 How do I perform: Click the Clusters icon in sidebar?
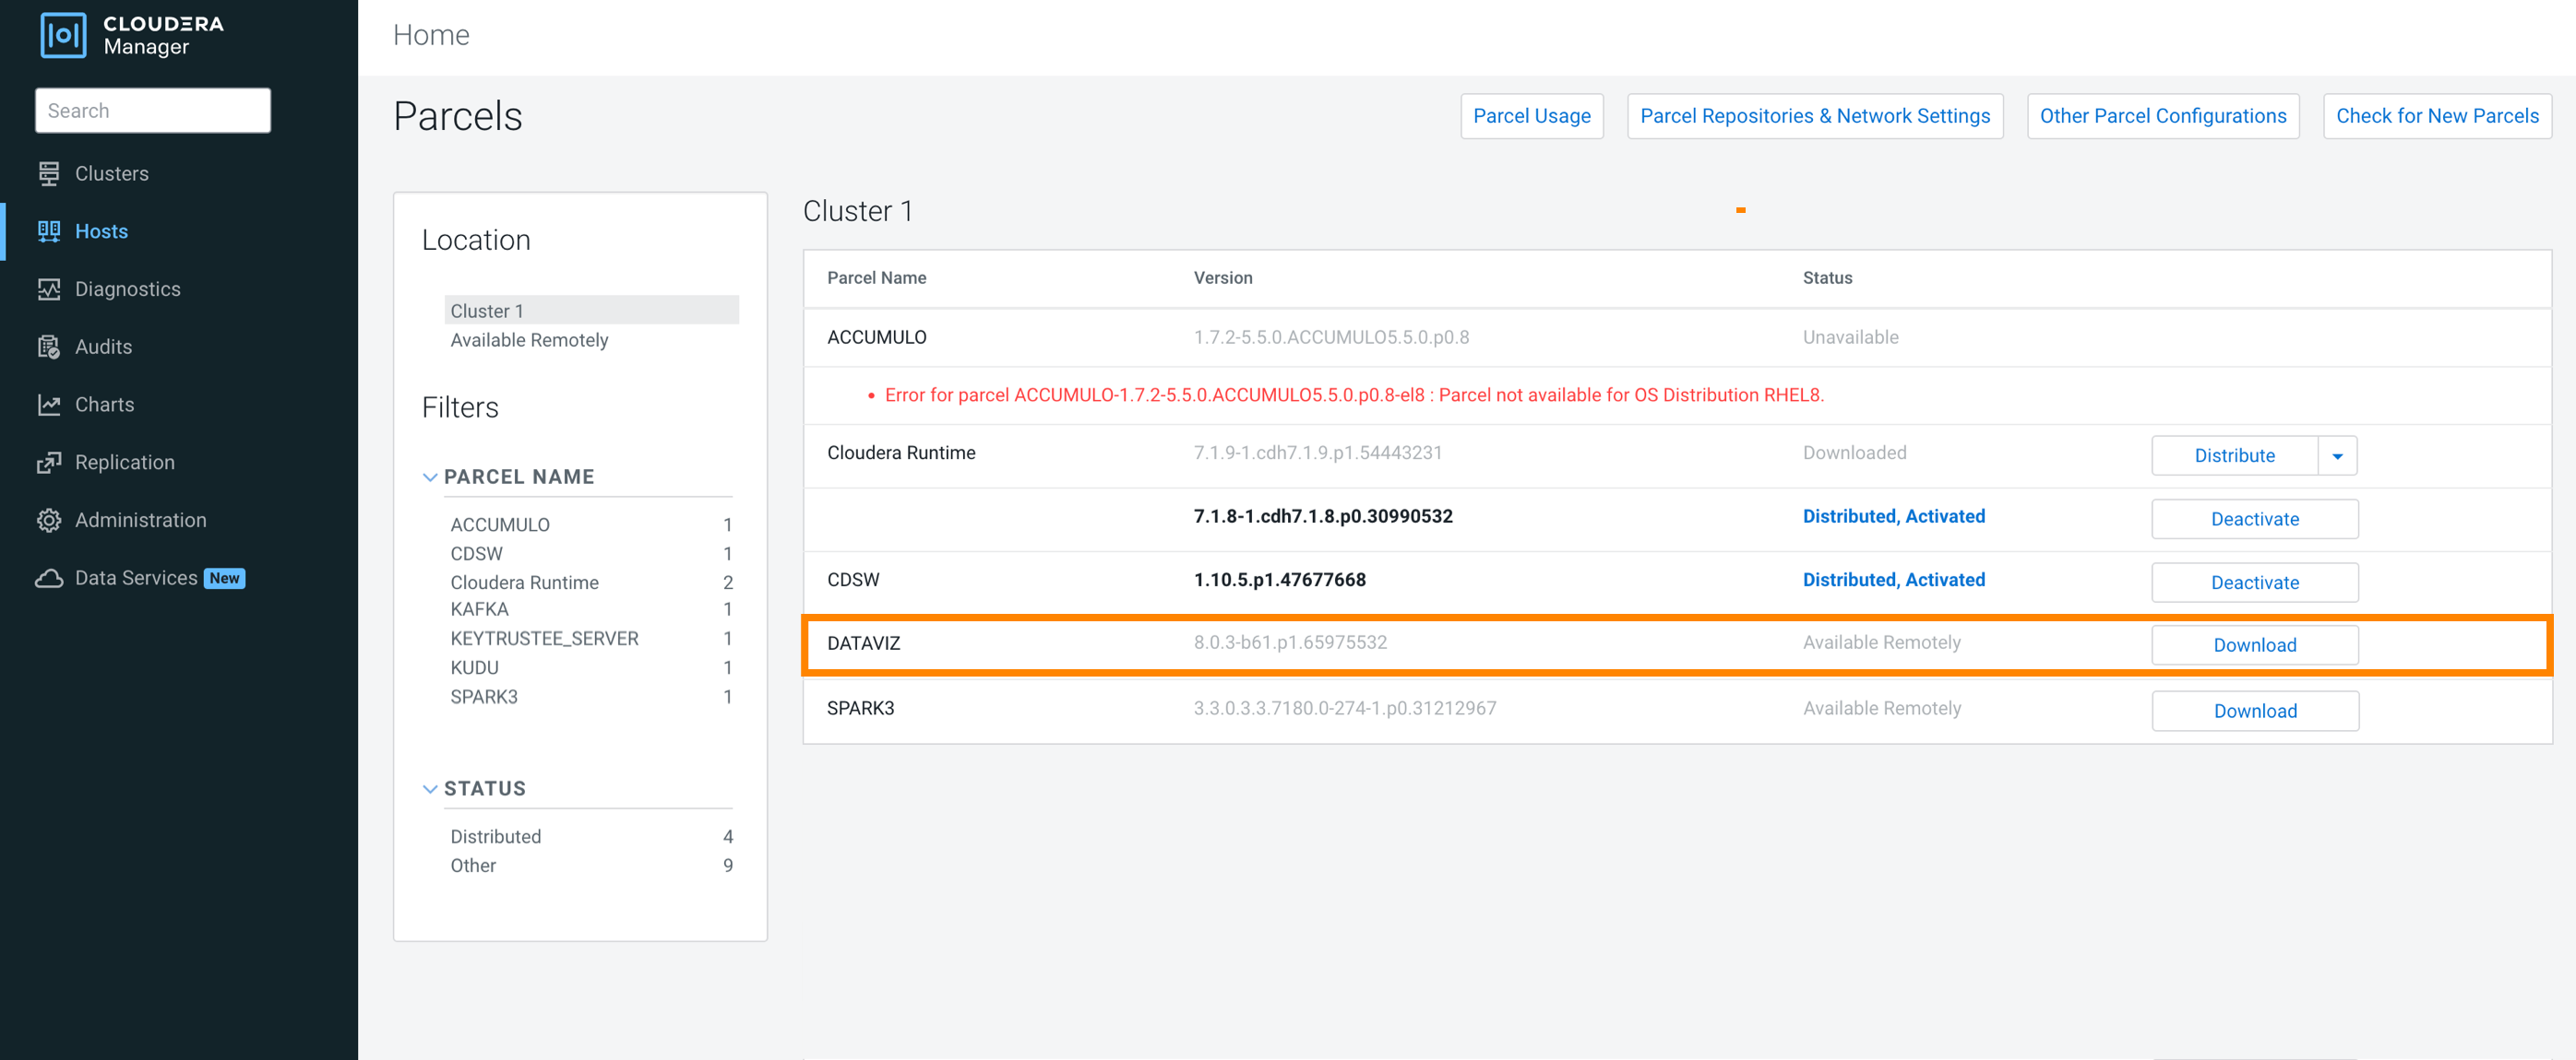[x=49, y=174]
